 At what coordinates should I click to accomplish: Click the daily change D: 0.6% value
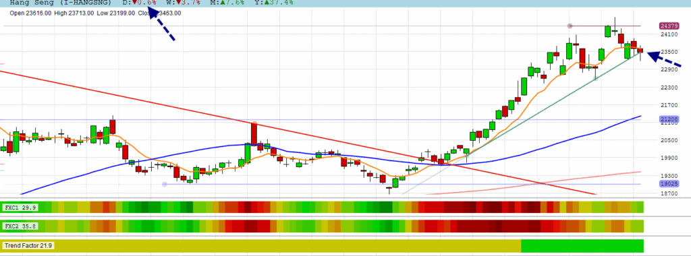pos(139,3)
